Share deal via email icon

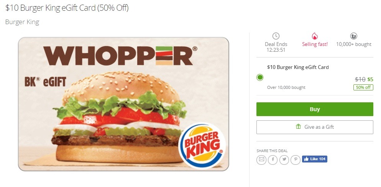(x=261, y=159)
